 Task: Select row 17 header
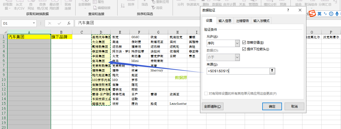pos(4,113)
